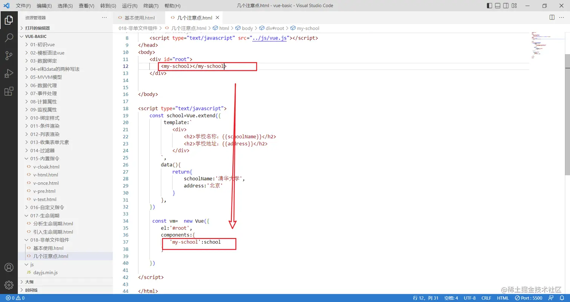Click the VS Code logo icon
570x302 pixels.
[6, 6]
